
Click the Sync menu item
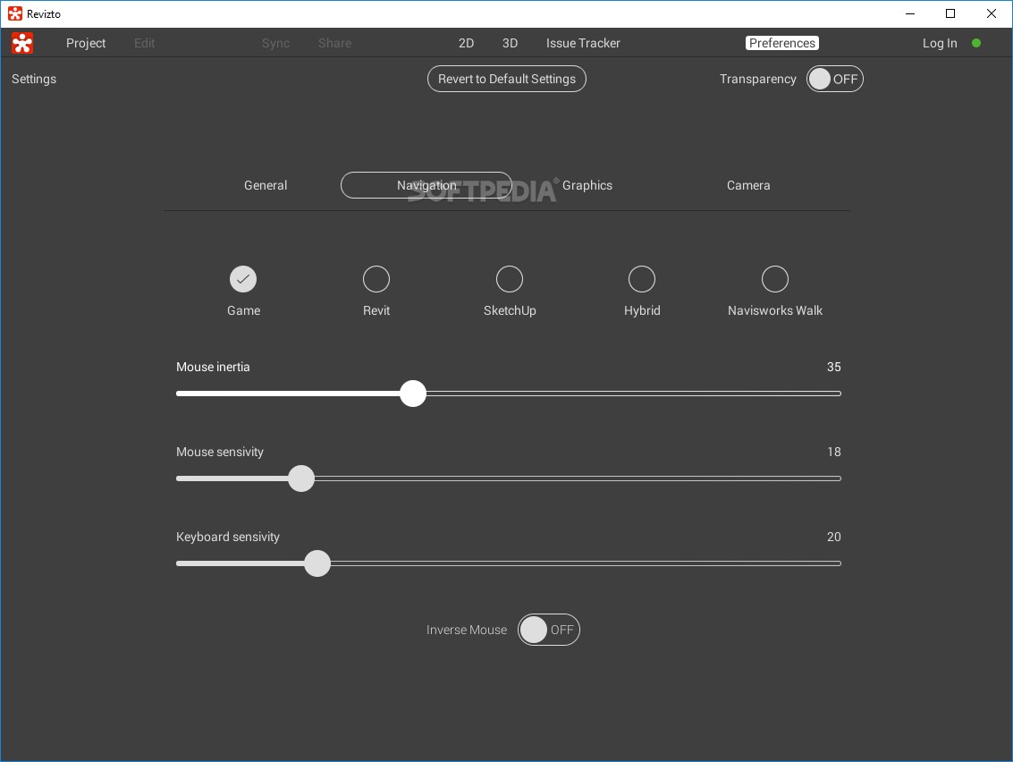tap(276, 43)
